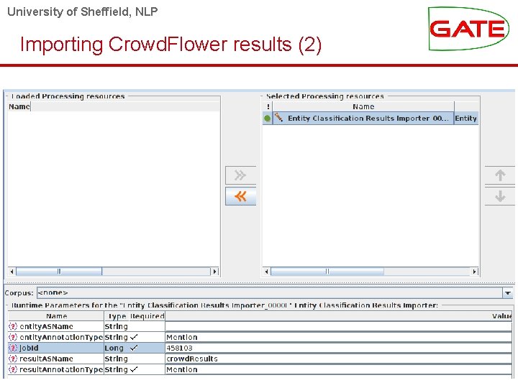Click the Selected resources horizontal scrollbar thumb
Image resolution: width=518 pixels, height=388 pixels.
pyautogui.click(x=327, y=272)
